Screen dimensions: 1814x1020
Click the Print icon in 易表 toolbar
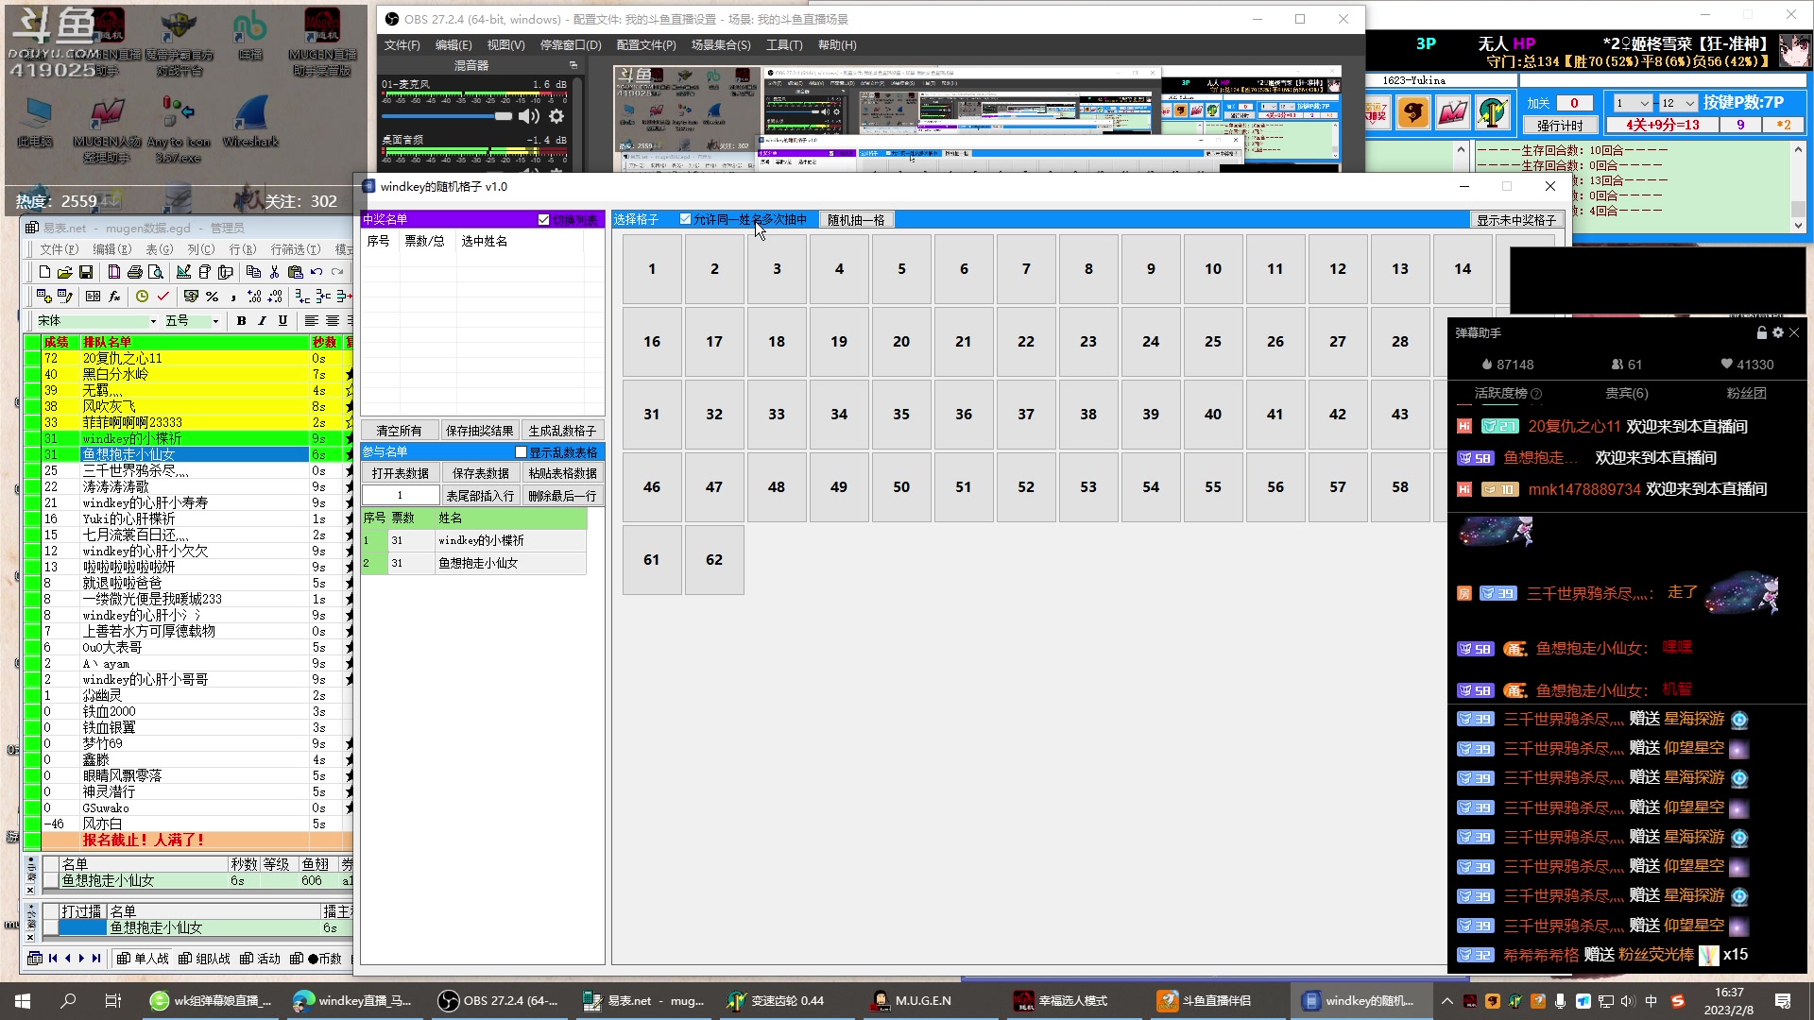(x=135, y=272)
